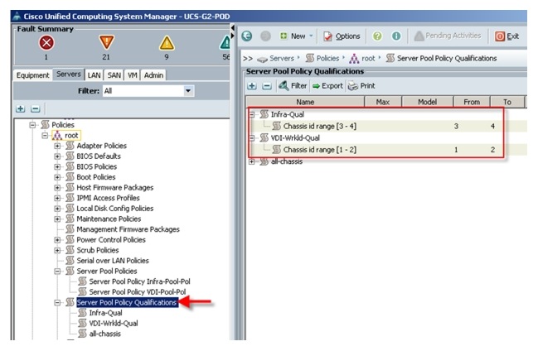Viewport: 538px width, 351px height.
Task: Collapse VDI-Wrkld-Qual row in the table
Action: (252, 138)
